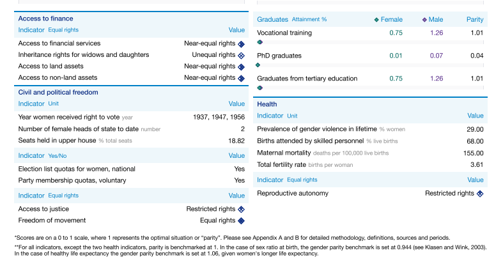Image resolution: width=503 pixels, height=271 pixels.
Task: Click the Vocational training parity bar marker
Action: [260, 42]
